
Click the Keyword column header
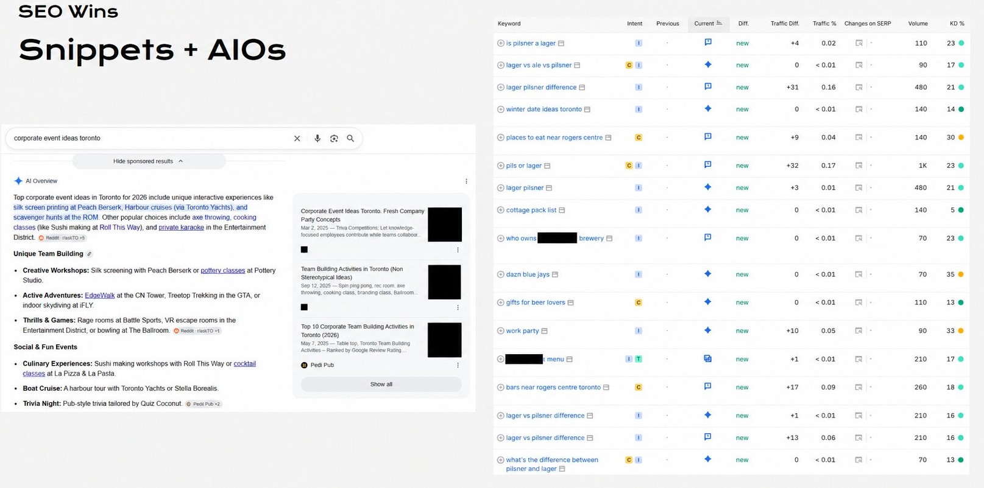coord(509,24)
